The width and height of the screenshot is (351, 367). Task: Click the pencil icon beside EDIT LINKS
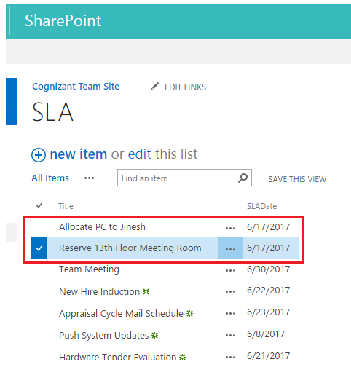coord(154,87)
